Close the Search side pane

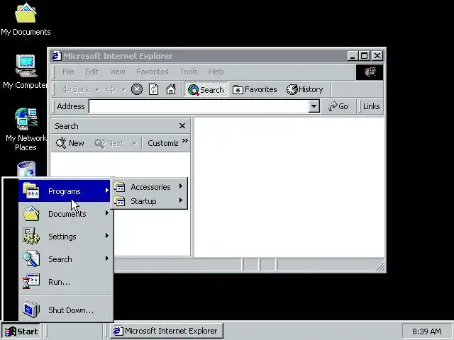[182, 126]
